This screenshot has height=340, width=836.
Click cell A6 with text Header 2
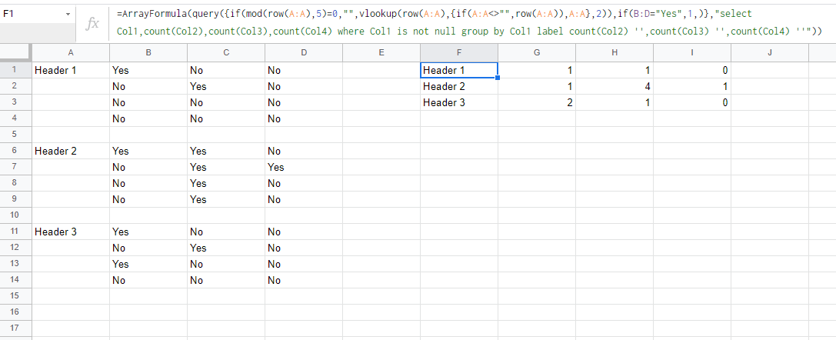point(71,151)
